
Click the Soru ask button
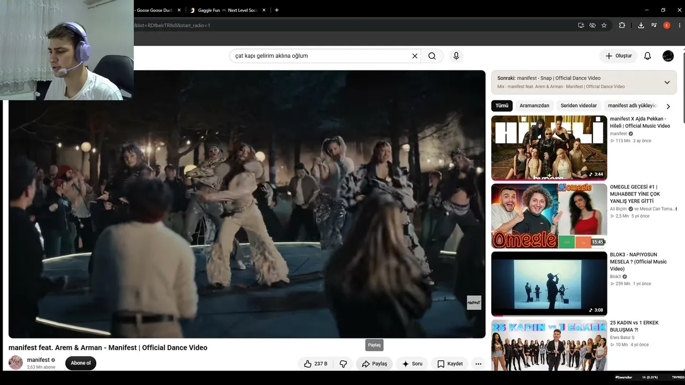click(x=412, y=364)
